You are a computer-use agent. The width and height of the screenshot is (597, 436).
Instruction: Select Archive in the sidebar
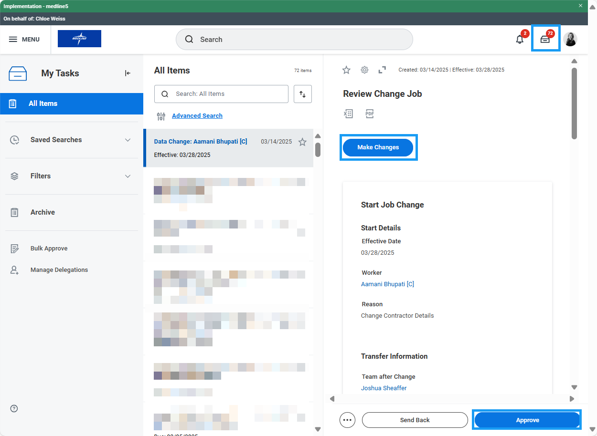[43, 212]
